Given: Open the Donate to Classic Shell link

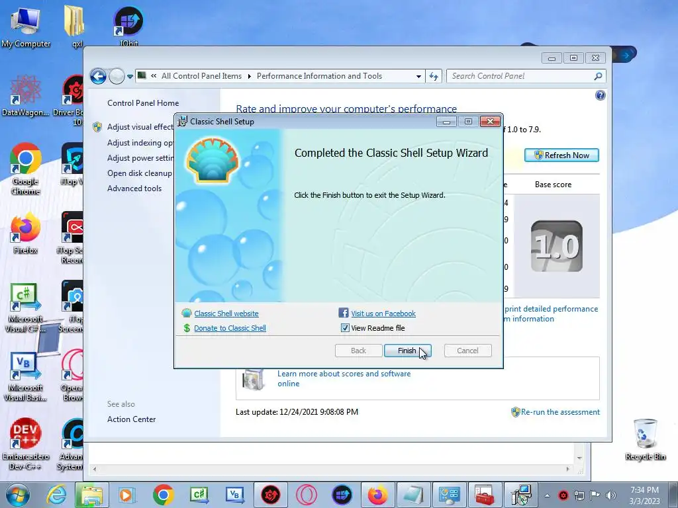Looking at the screenshot, I should (x=230, y=328).
